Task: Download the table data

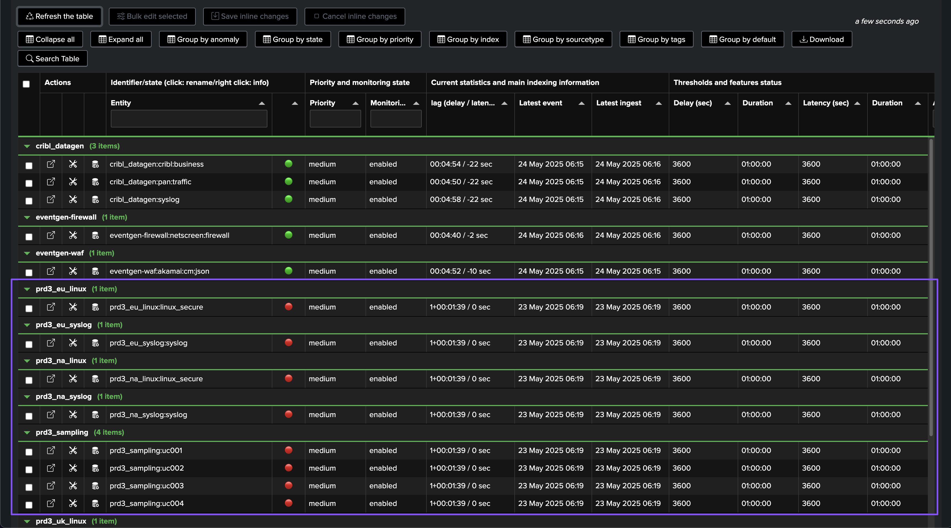Action: pyautogui.click(x=821, y=39)
